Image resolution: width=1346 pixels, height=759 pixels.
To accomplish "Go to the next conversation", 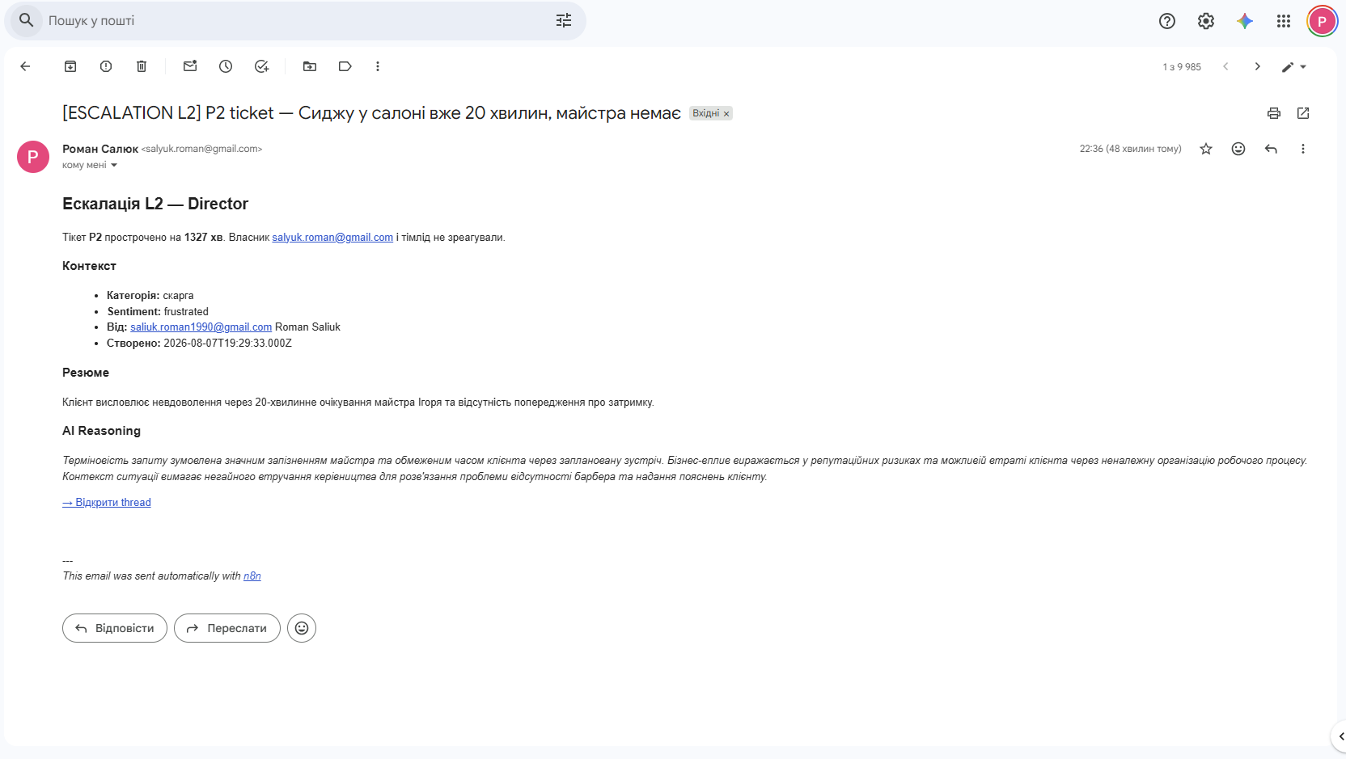I will point(1258,66).
